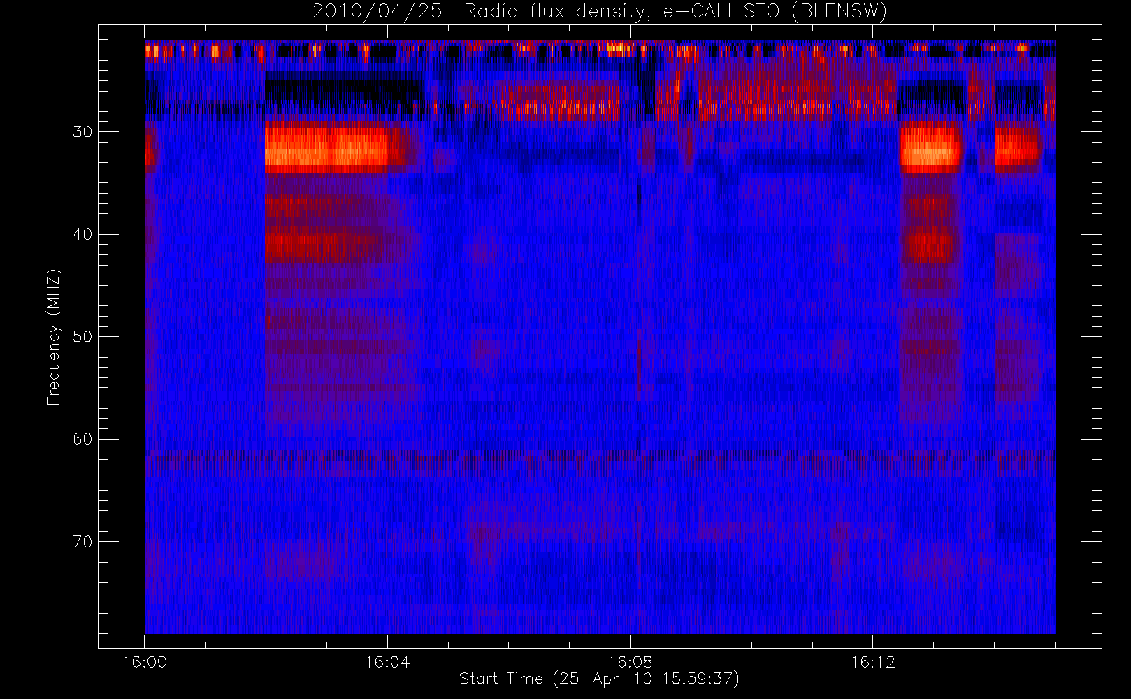Click the "Start Time (25-Apr-10 15:59:37)" label
The image size is (1131, 699).
point(599,679)
